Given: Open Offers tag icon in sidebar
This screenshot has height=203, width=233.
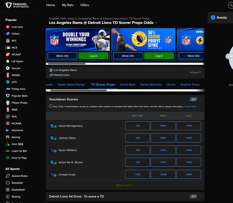Looking at the screenshot, I should [x=8, y=34].
